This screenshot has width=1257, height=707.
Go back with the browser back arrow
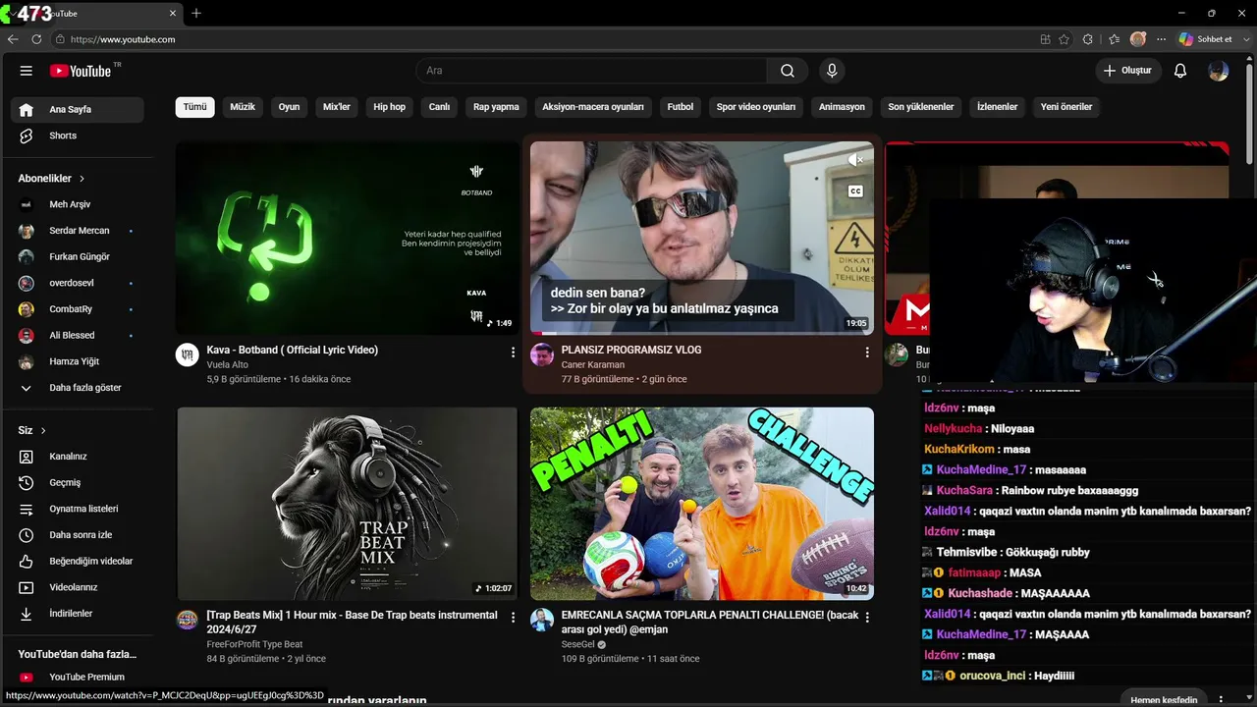pos(13,39)
